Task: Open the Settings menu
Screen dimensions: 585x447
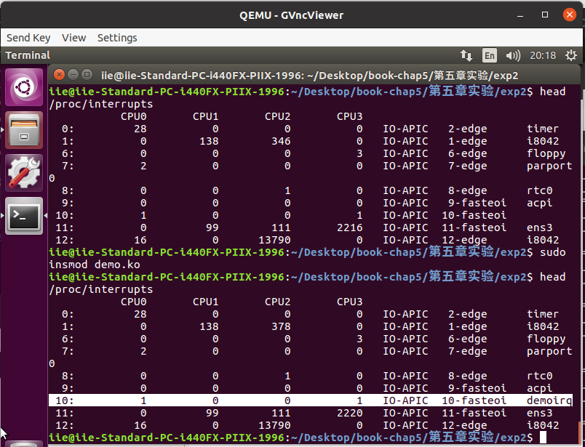Action: tap(117, 38)
